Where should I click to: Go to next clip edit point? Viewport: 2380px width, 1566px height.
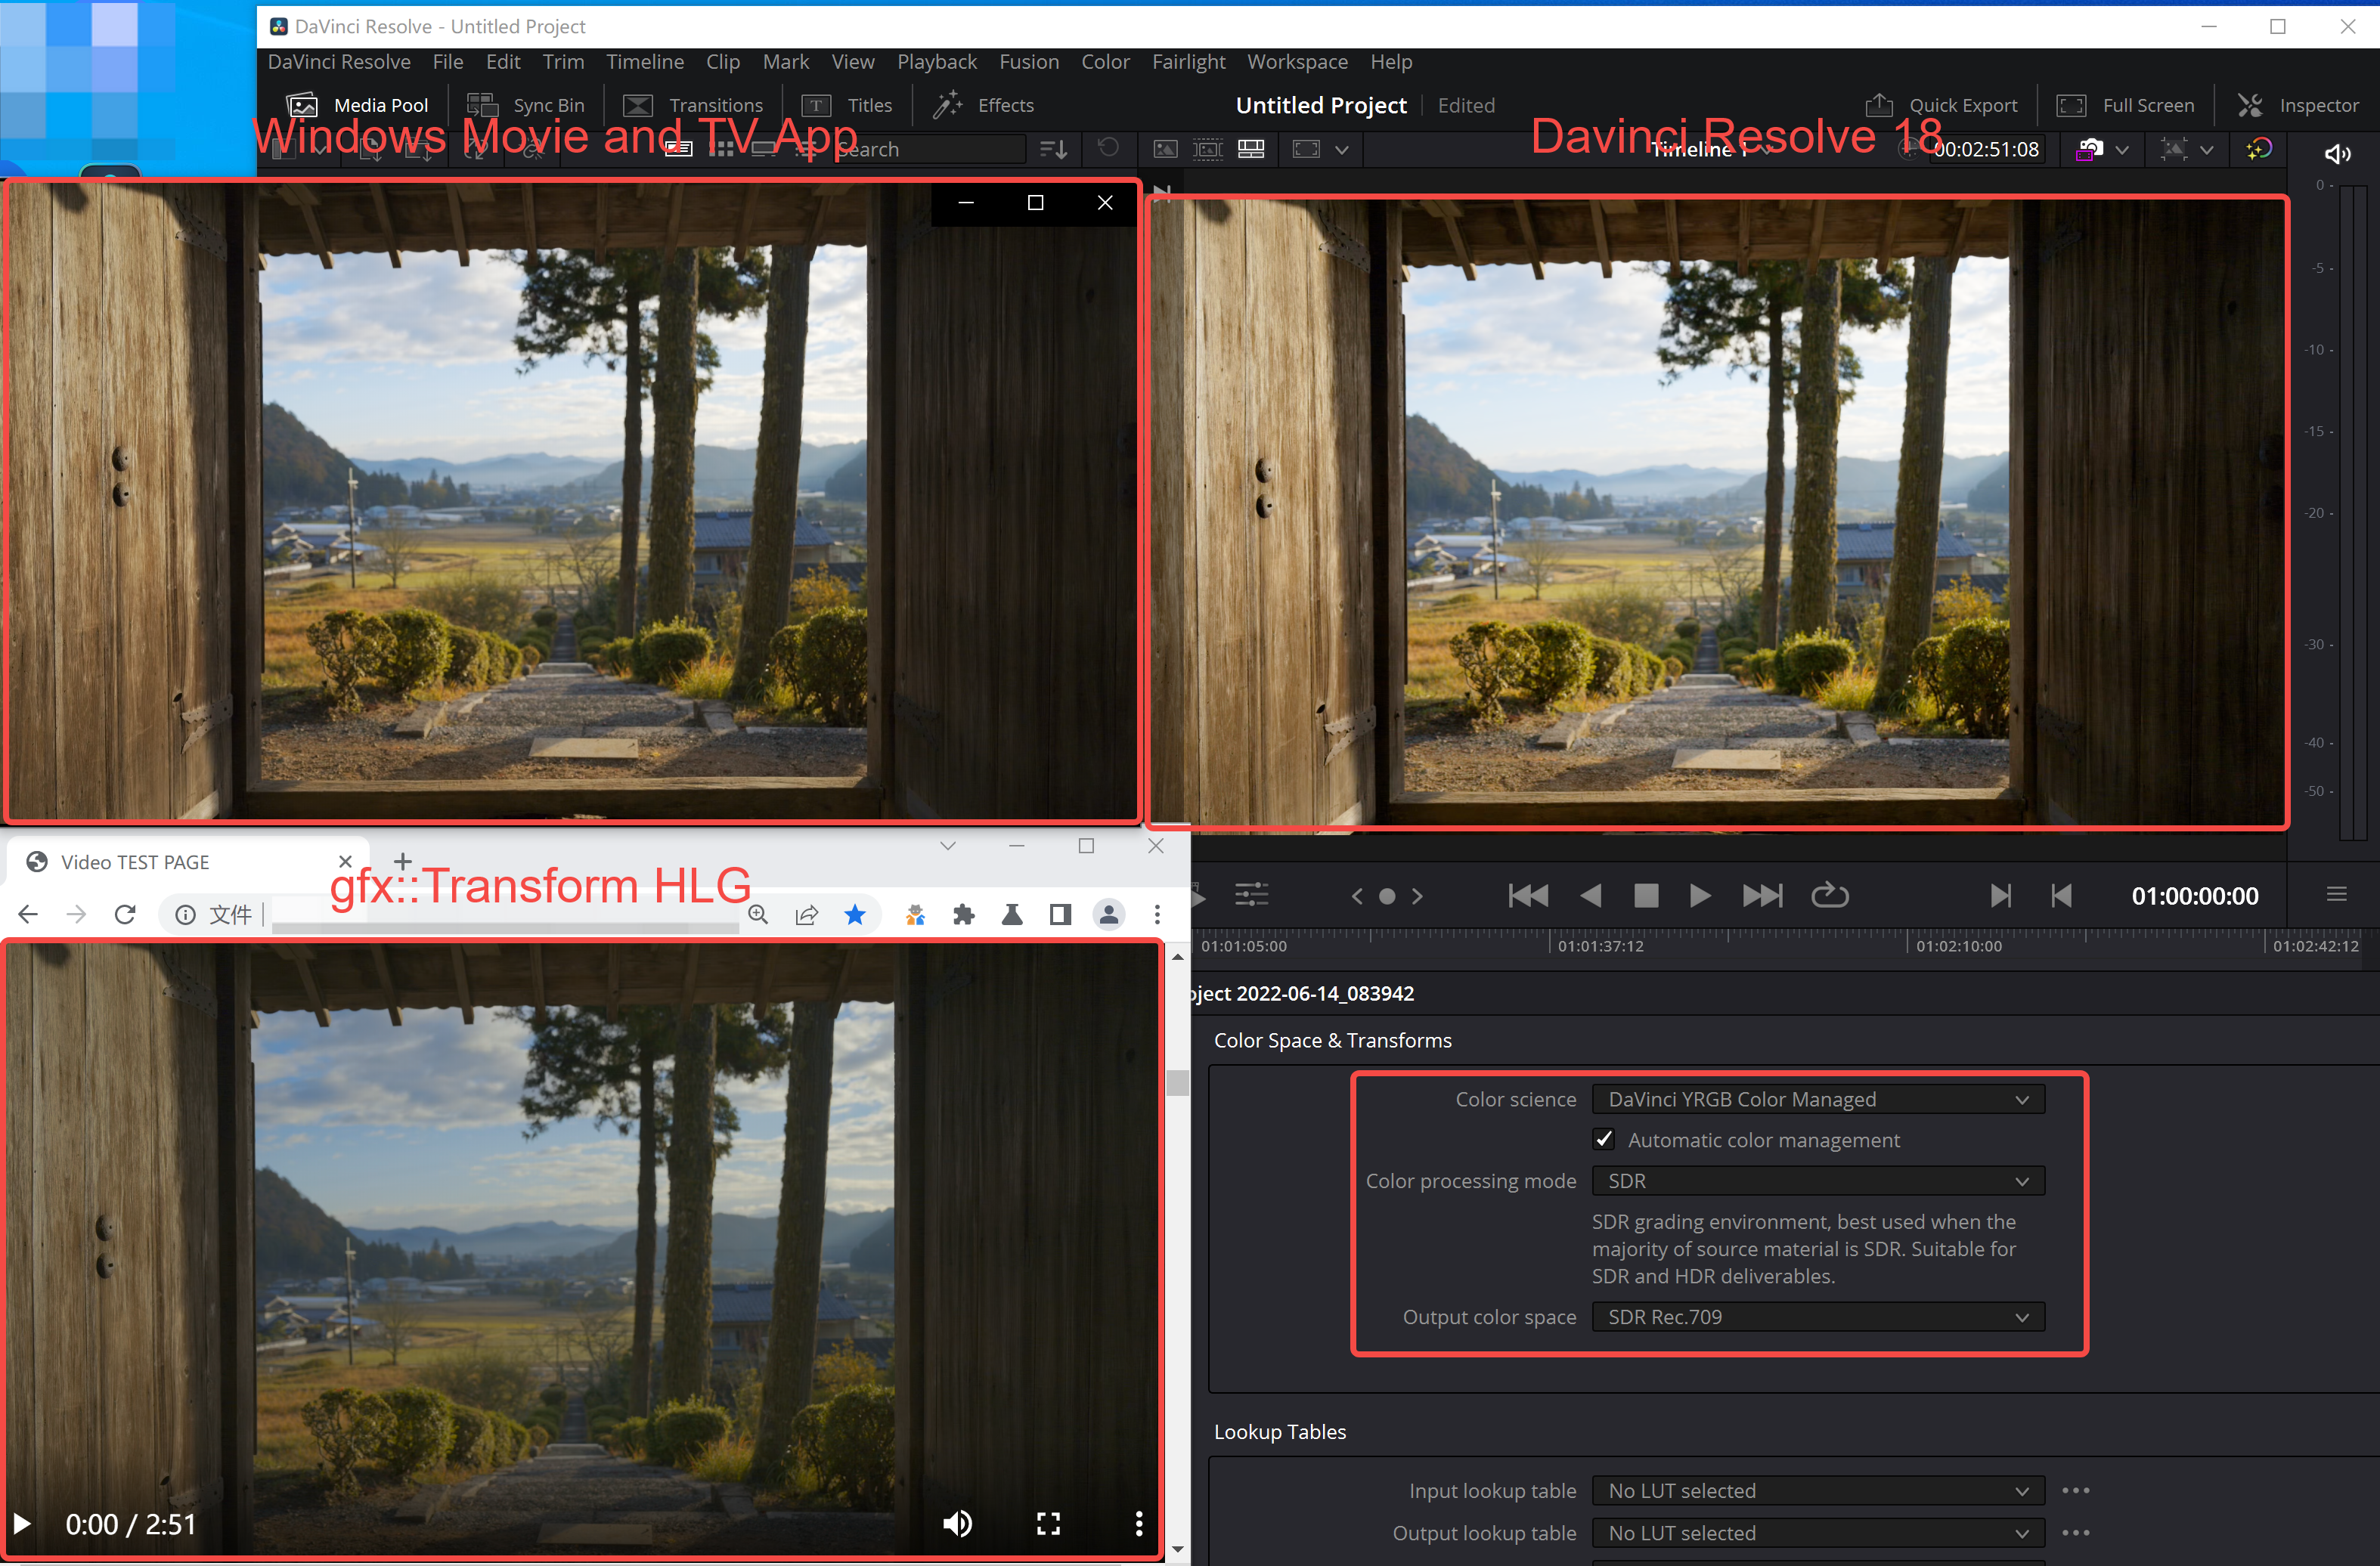click(x=2000, y=896)
